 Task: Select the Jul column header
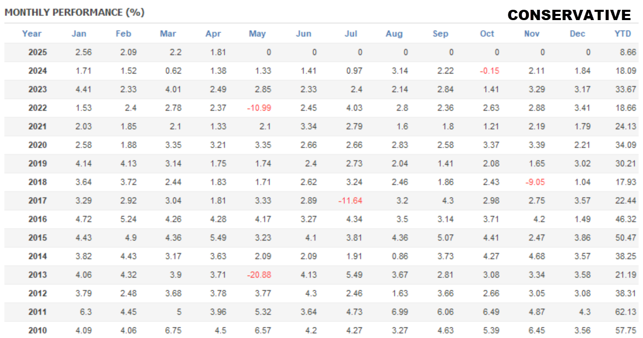[351, 33]
